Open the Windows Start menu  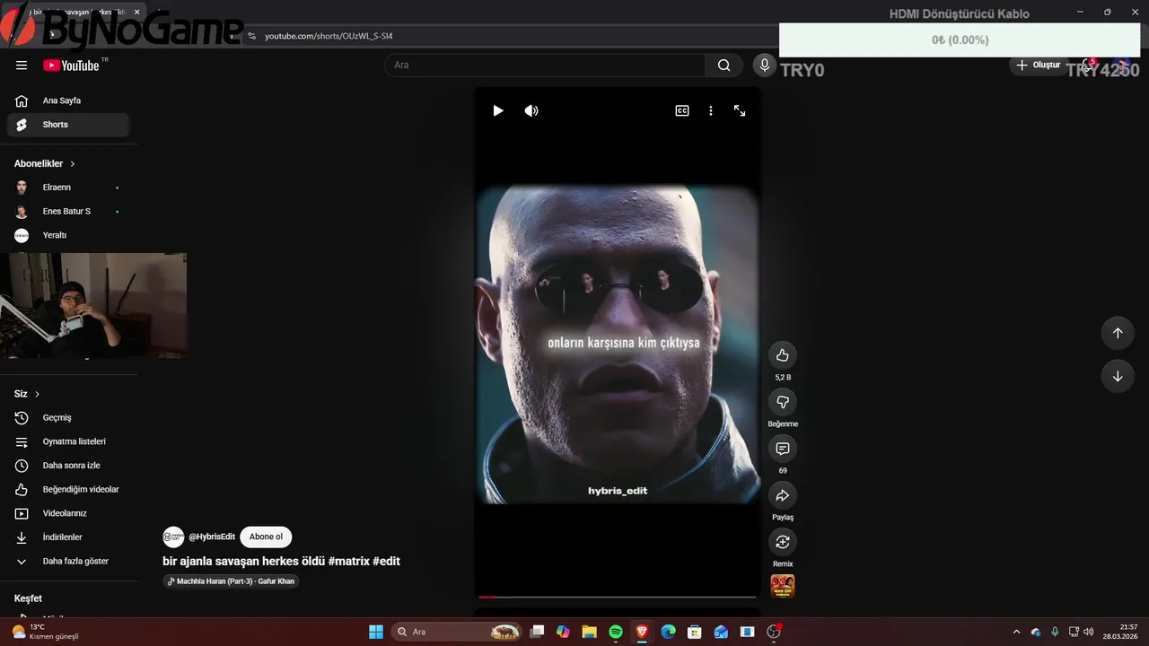click(x=376, y=632)
